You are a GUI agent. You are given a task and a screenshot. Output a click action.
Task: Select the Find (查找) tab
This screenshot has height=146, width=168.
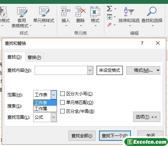pos(15,57)
